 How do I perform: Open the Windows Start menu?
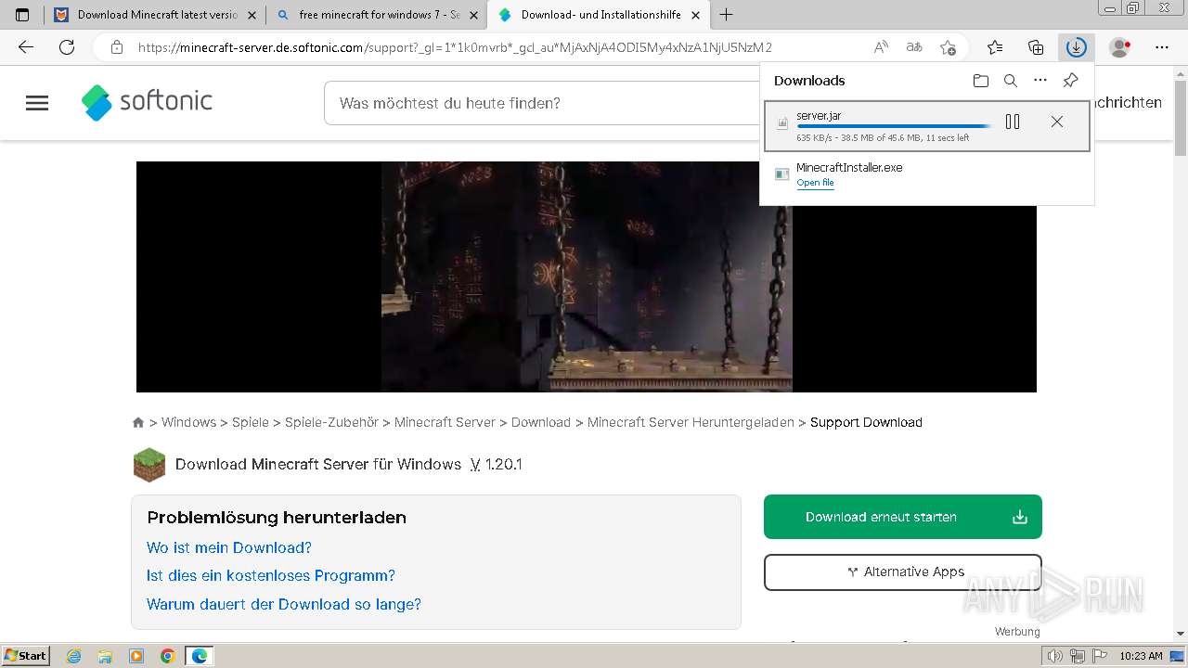point(26,655)
